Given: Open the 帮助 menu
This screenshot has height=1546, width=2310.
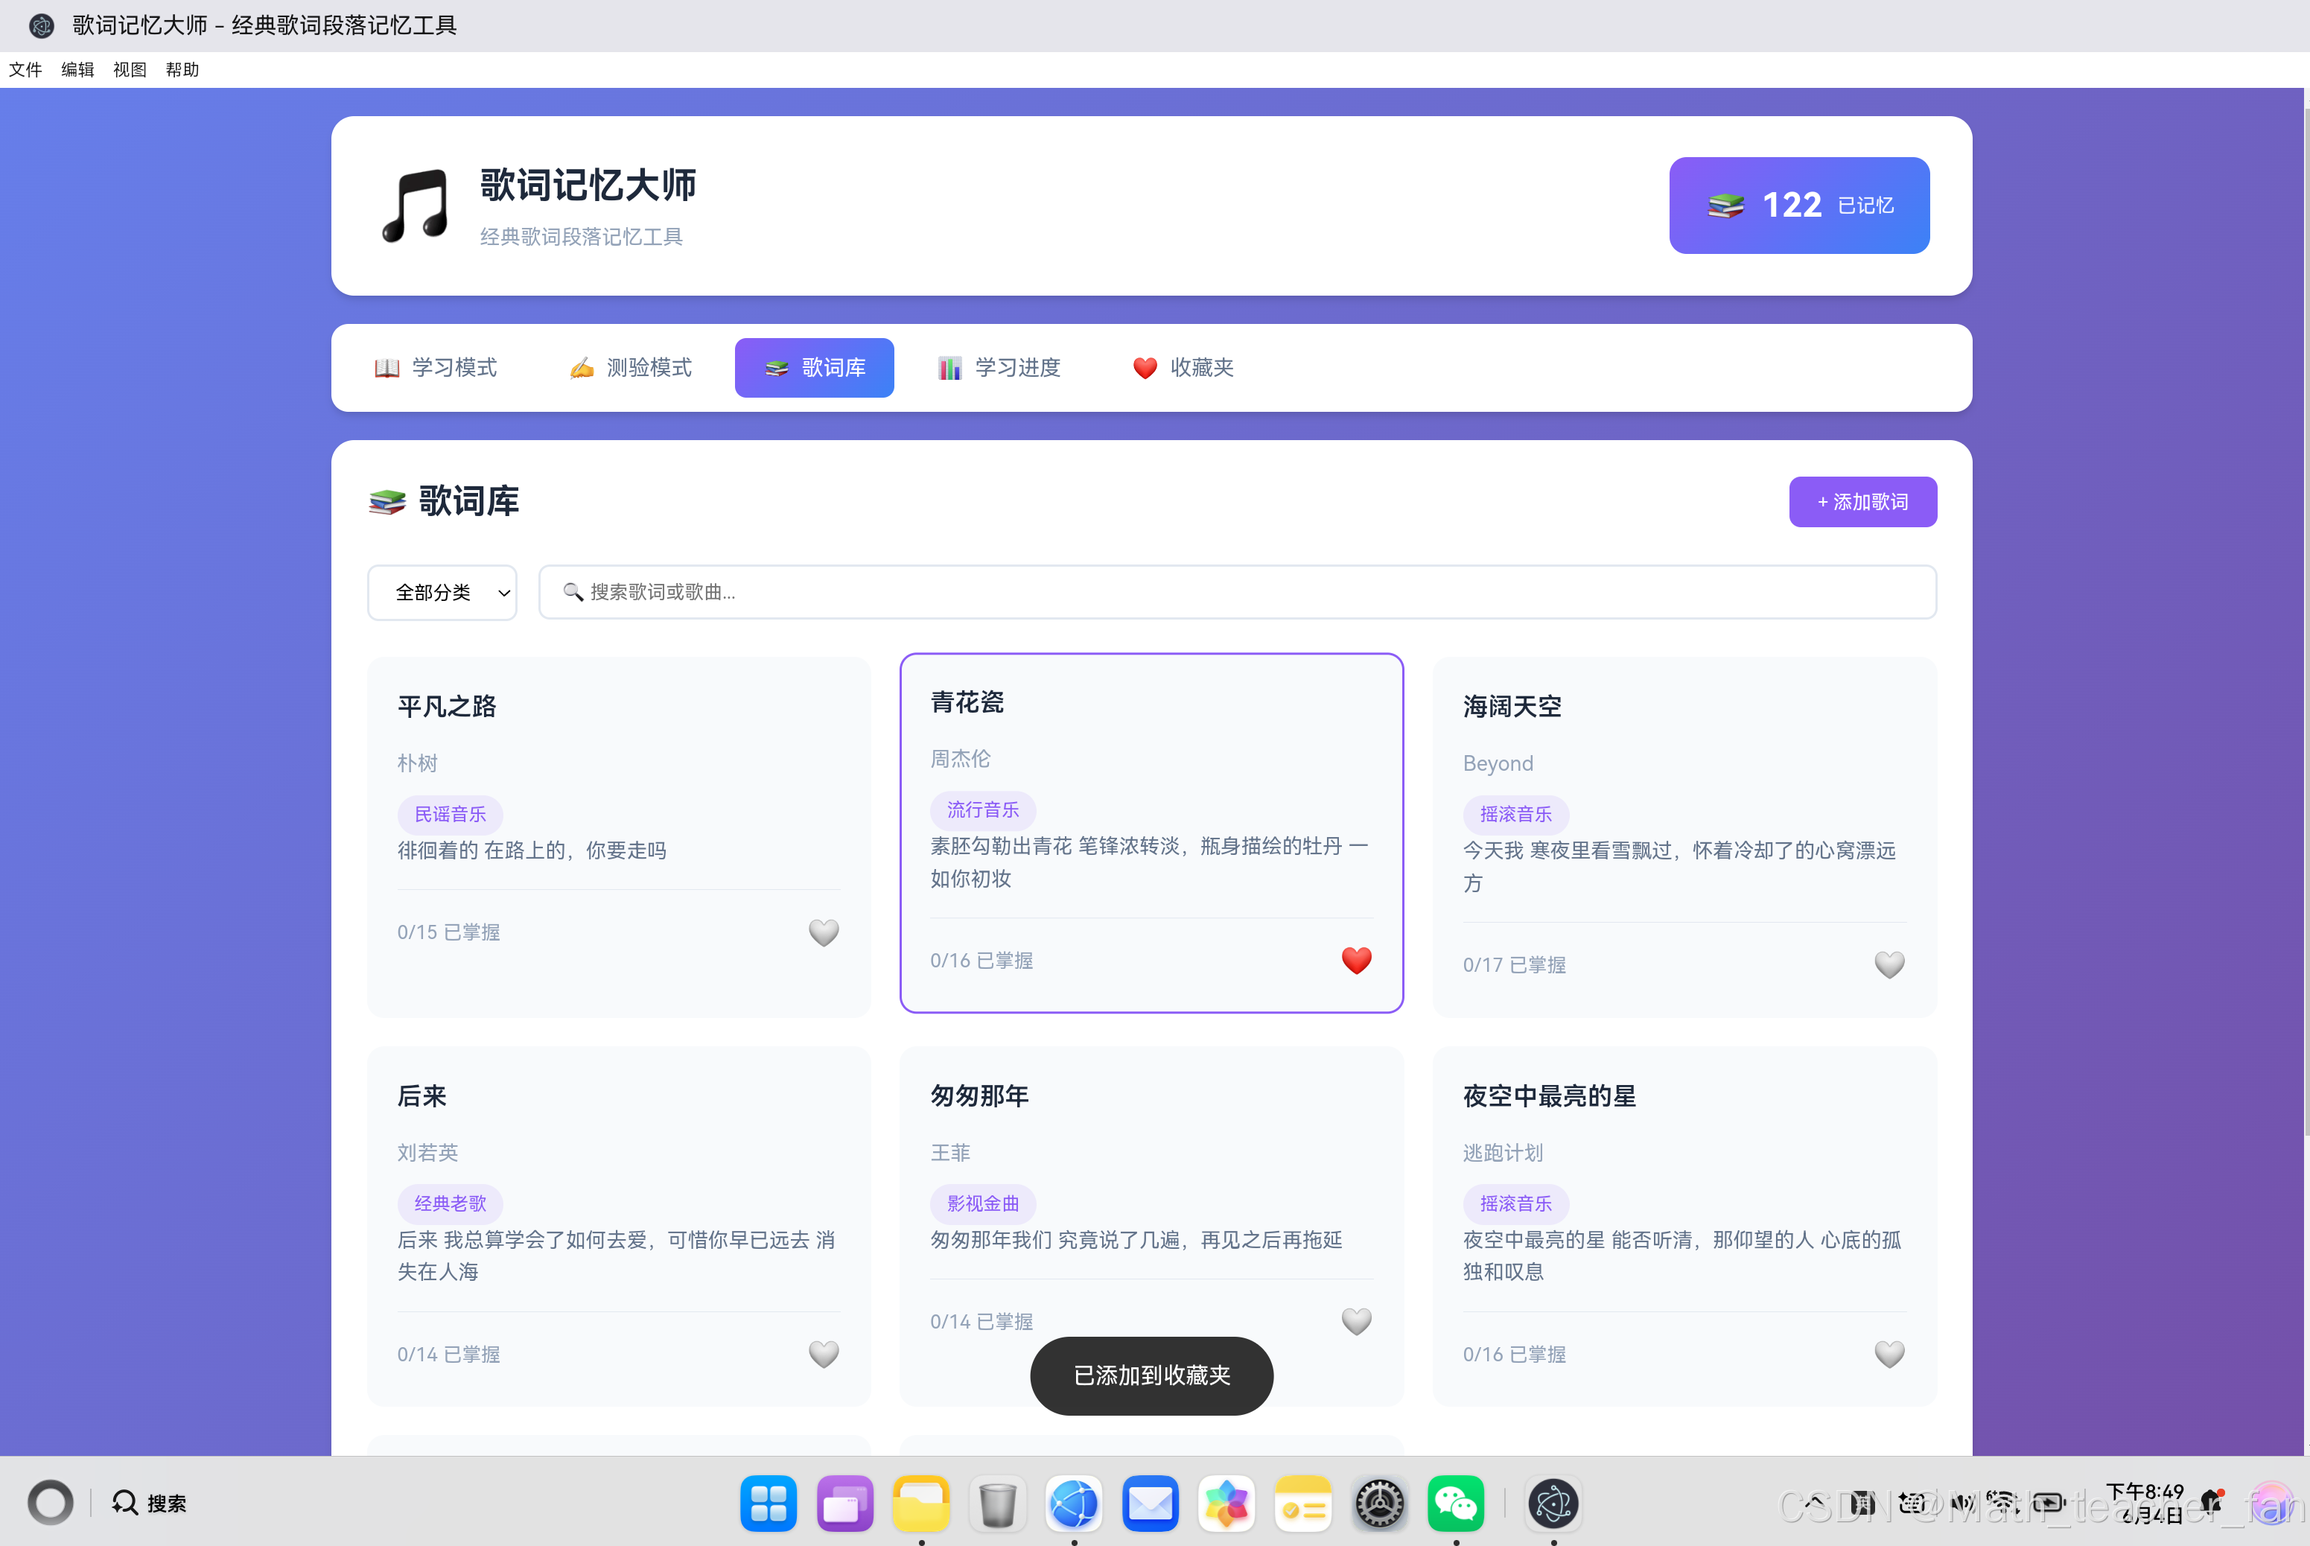Looking at the screenshot, I should click(x=182, y=70).
